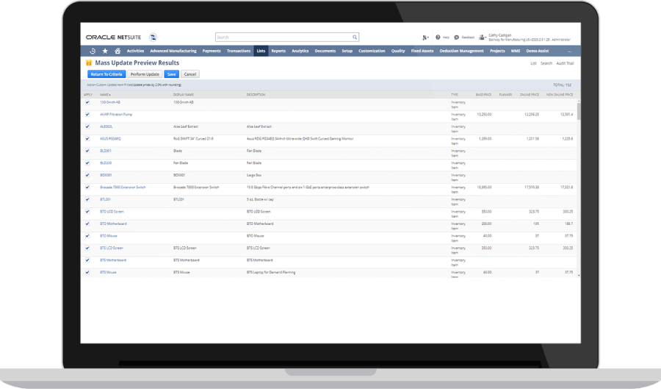Click the Mass Update page title icon
This screenshot has height=389, width=661.
89,63
